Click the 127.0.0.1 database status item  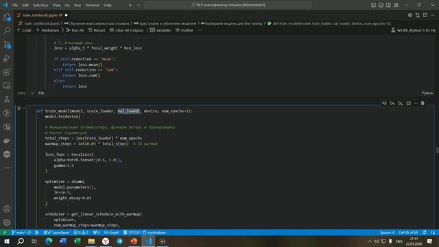(132, 233)
